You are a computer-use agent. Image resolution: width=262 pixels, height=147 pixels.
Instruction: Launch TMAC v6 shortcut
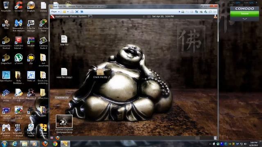pyautogui.click(x=31, y=76)
